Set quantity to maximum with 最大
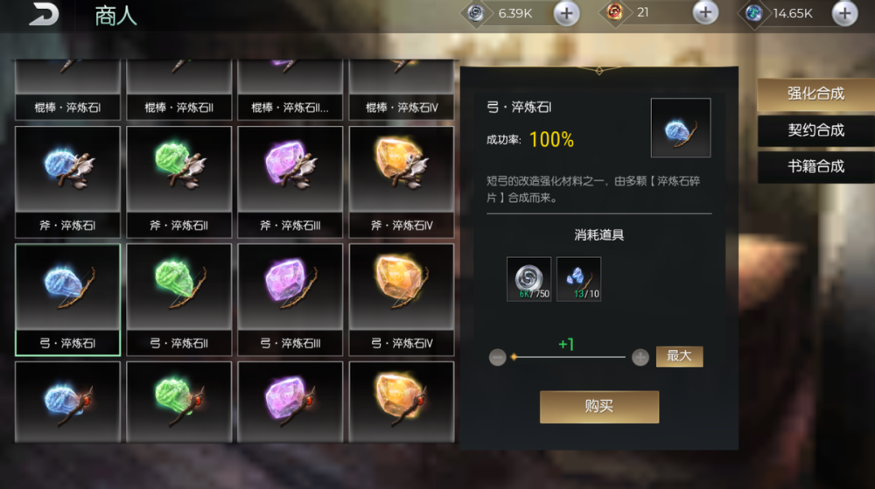This screenshot has height=489, width=875. [679, 356]
